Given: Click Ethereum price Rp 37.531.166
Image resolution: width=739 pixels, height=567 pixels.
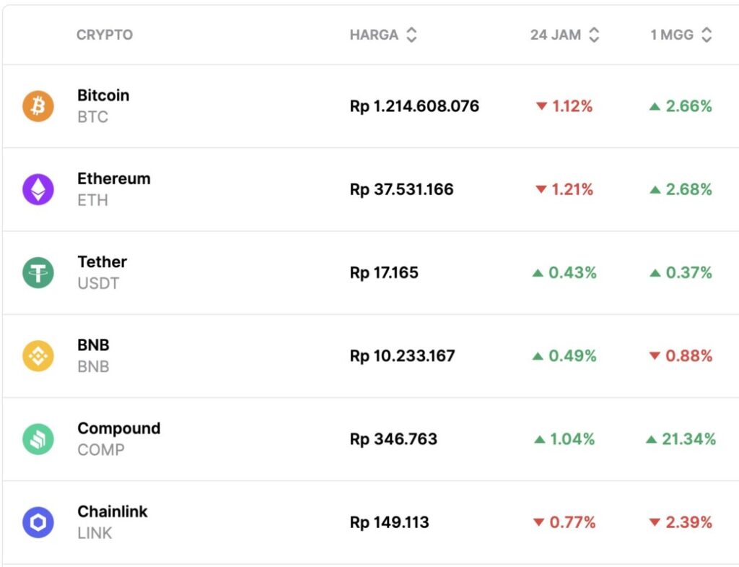Looking at the screenshot, I should [x=401, y=189].
